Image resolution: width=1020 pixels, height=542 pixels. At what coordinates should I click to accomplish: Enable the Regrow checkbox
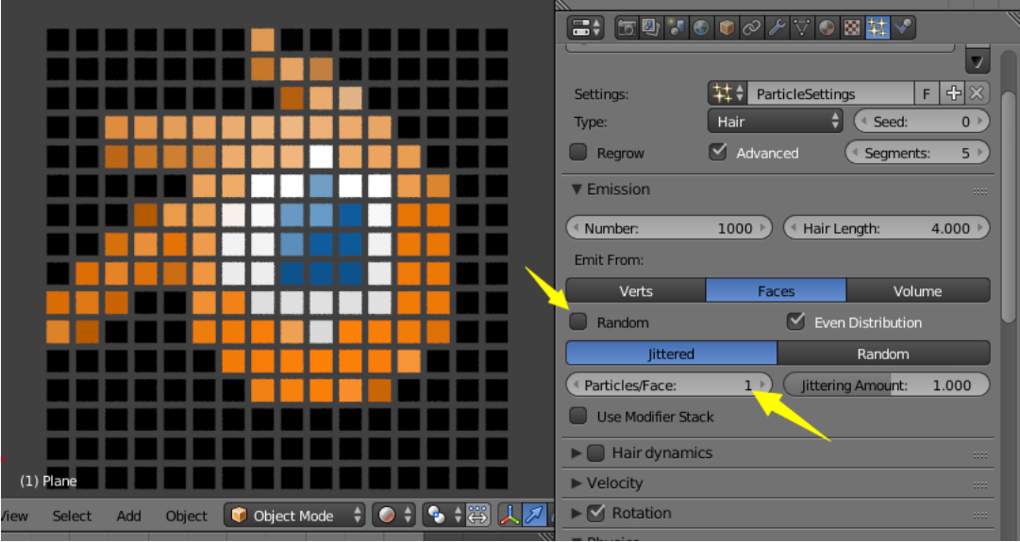coord(578,153)
